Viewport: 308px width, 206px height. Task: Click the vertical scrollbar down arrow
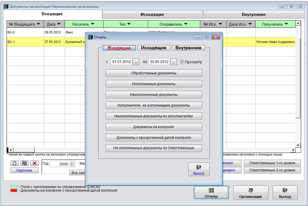[x=298, y=145]
